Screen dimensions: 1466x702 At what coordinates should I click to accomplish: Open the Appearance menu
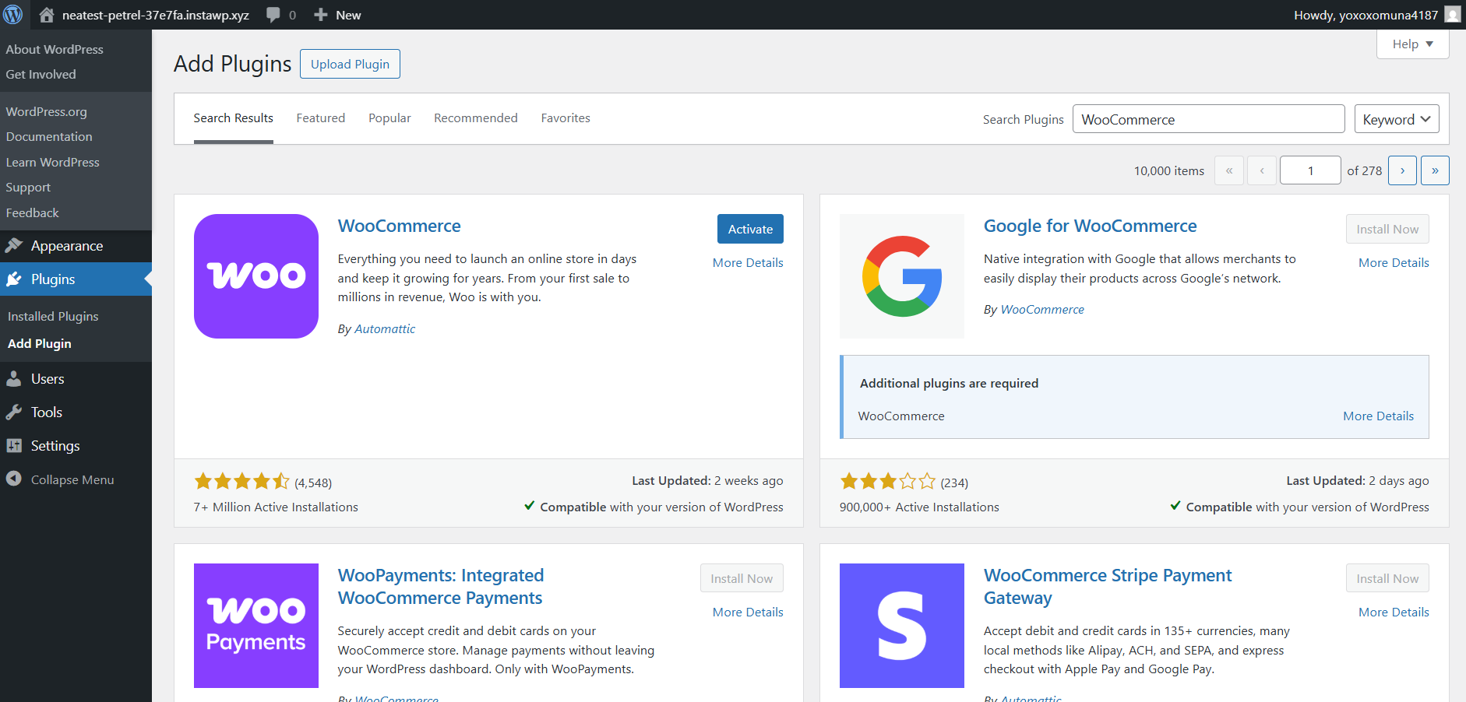(x=76, y=246)
